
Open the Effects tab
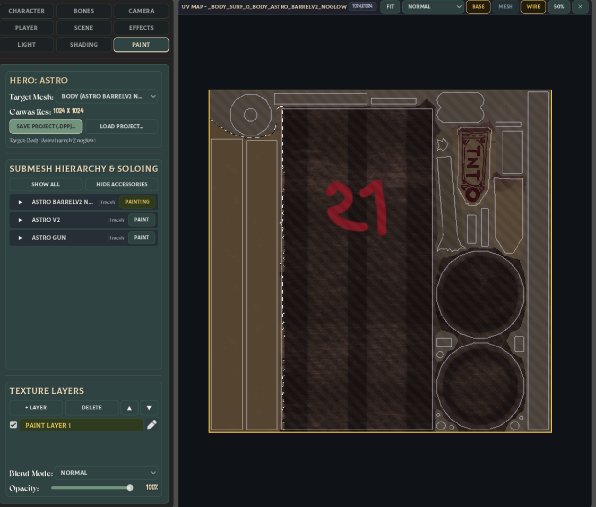point(141,28)
